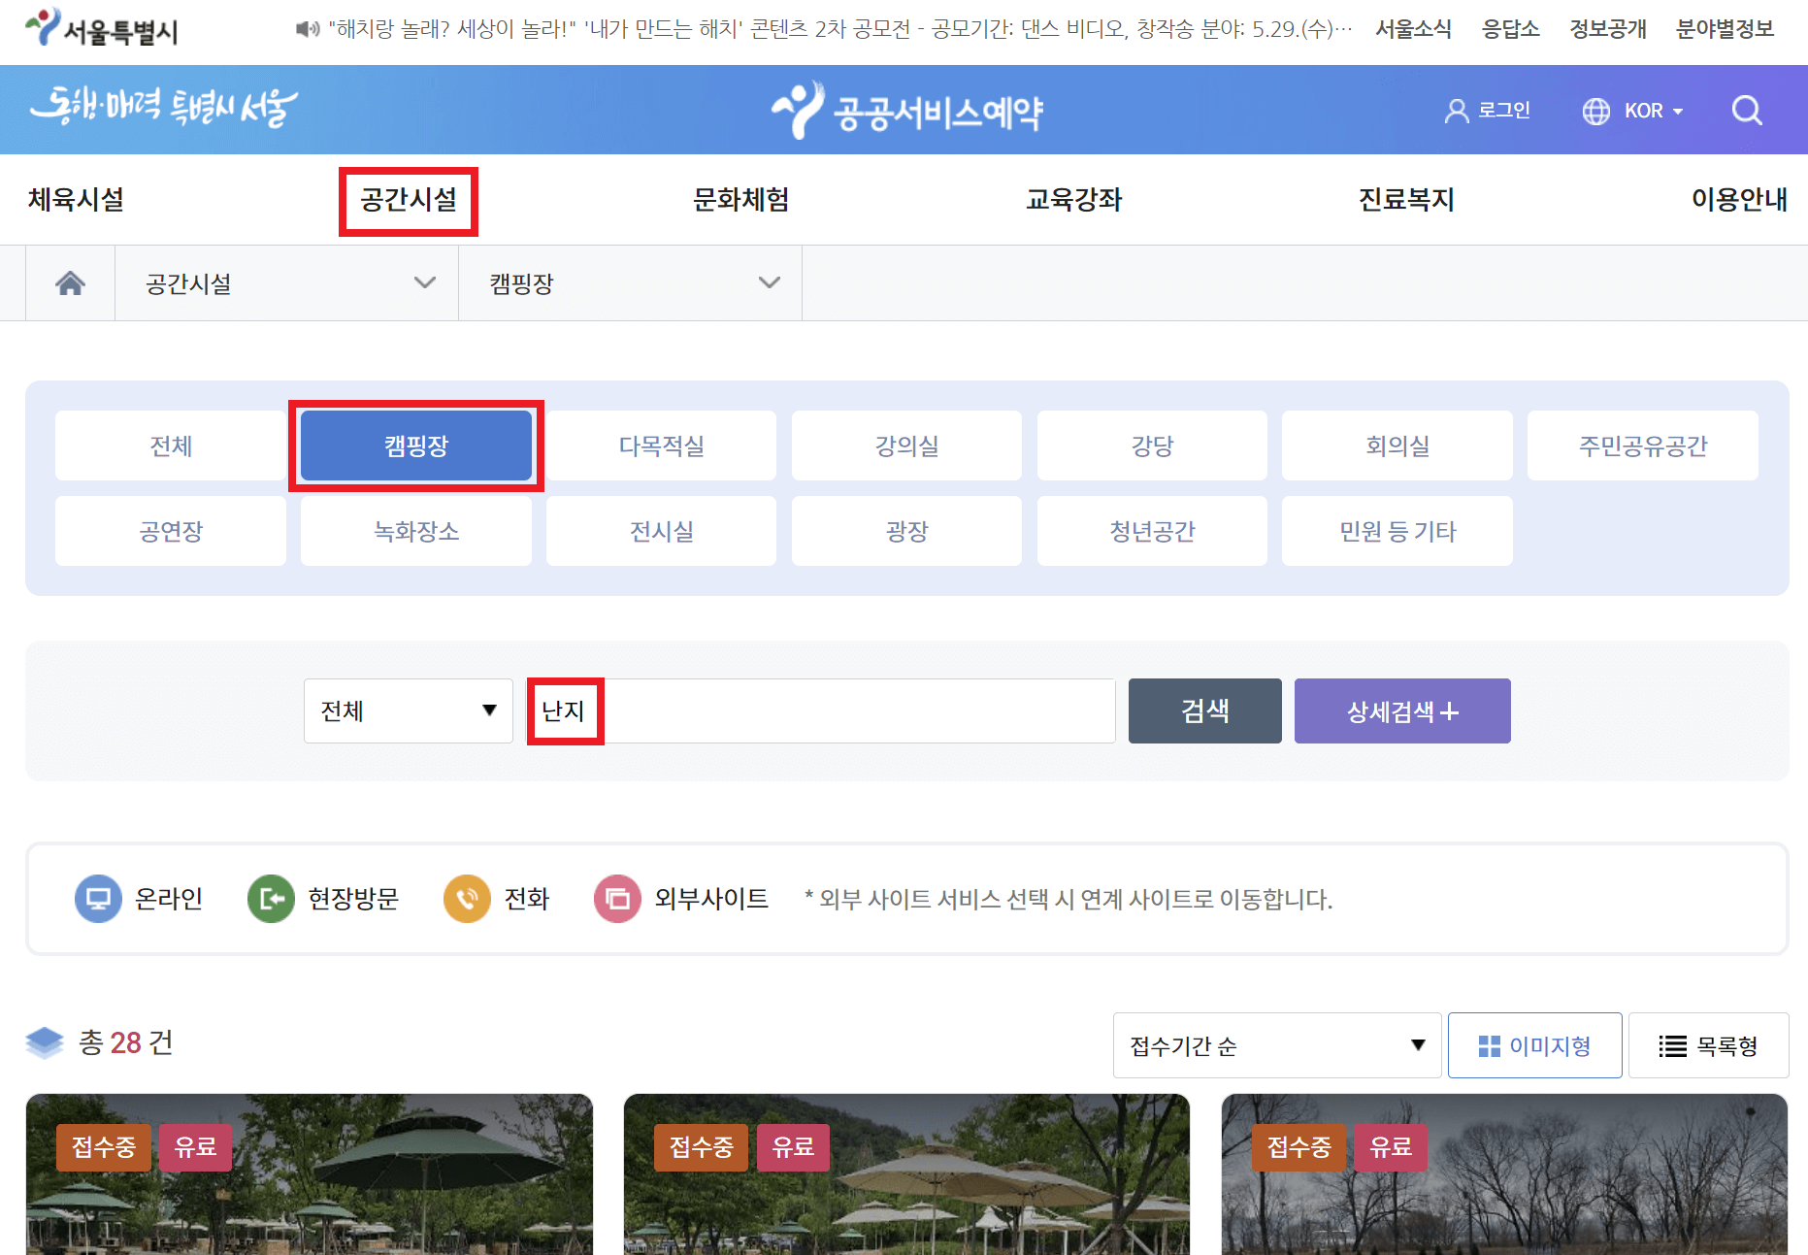Open search with the magnifier icon
The image size is (1808, 1255).
1747,110
